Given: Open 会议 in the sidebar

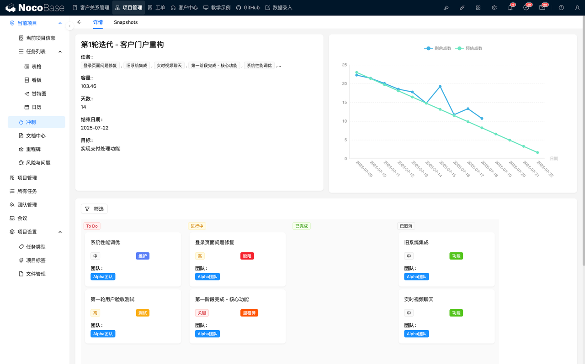Looking at the screenshot, I should [35, 218].
